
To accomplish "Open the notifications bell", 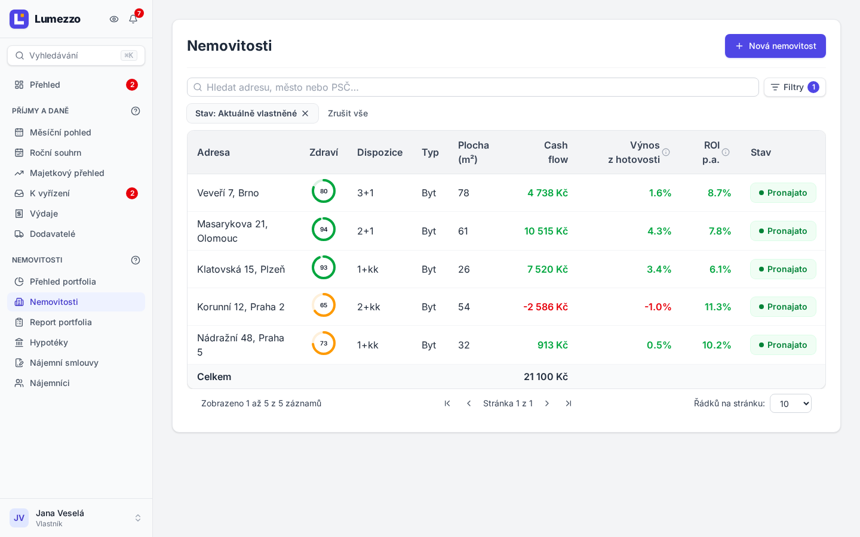I will pyautogui.click(x=133, y=19).
